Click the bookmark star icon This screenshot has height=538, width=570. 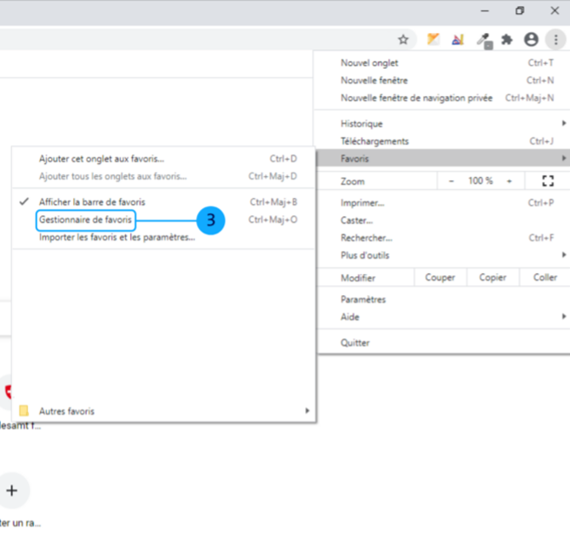403,39
